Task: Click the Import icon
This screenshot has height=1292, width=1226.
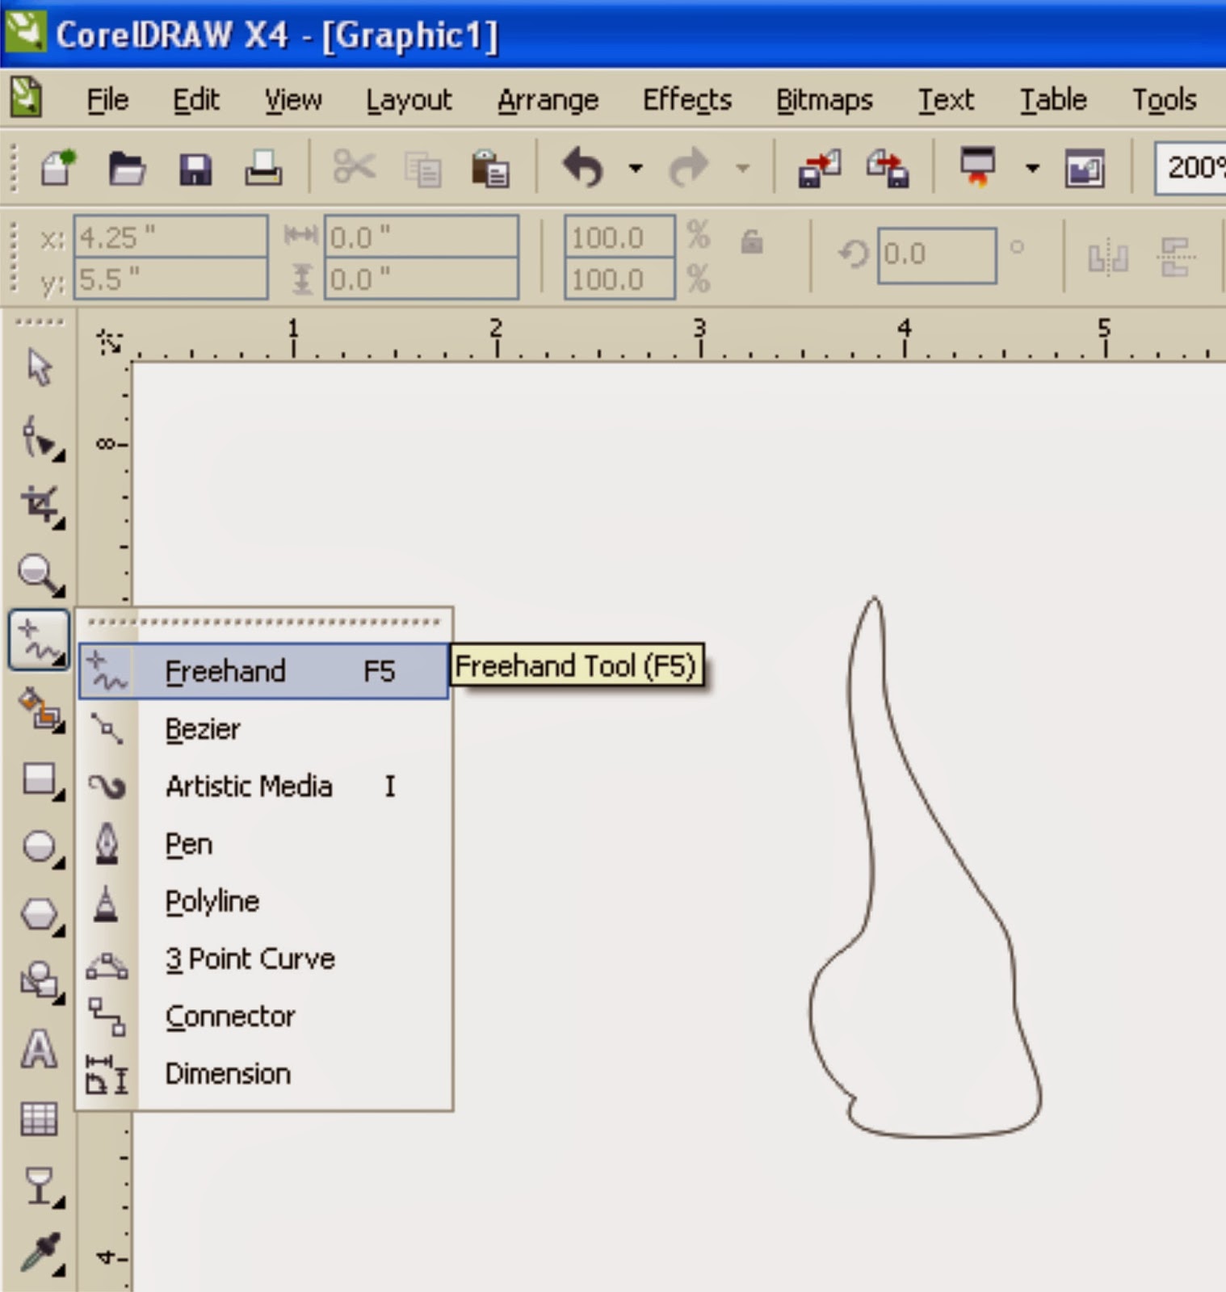Action: (x=819, y=169)
